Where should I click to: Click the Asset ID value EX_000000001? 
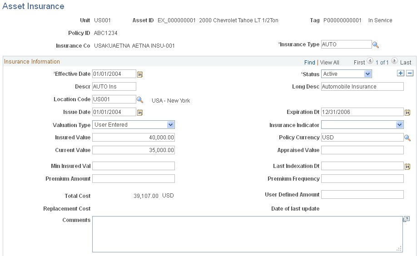(x=177, y=20)
